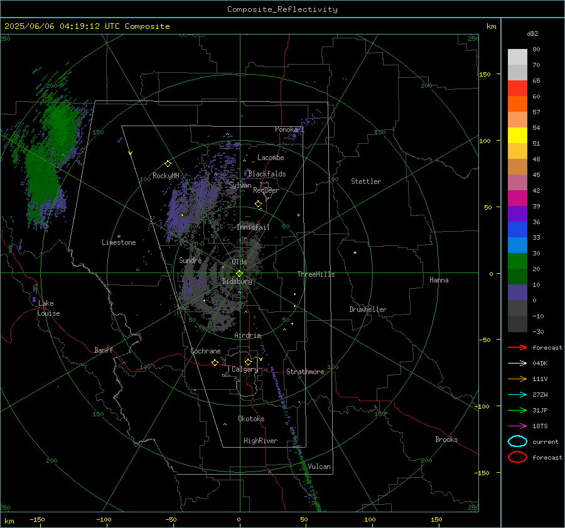Click the Sundre map label

click(190, 260)
